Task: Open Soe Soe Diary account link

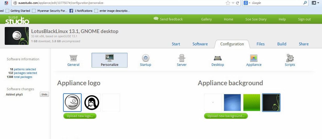Action: 256,19
